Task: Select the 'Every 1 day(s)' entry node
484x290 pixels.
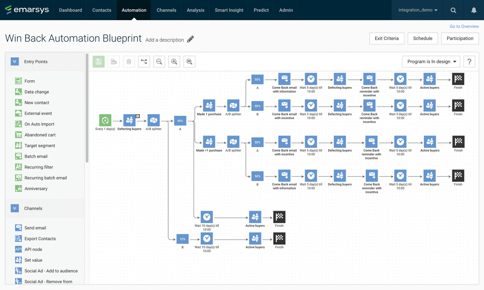Action: click(105, 120)
